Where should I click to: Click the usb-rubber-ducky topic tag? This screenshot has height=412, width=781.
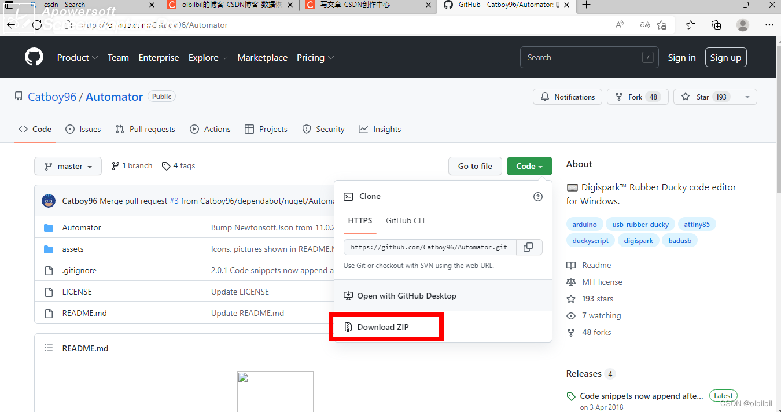[x=640, y=224]
